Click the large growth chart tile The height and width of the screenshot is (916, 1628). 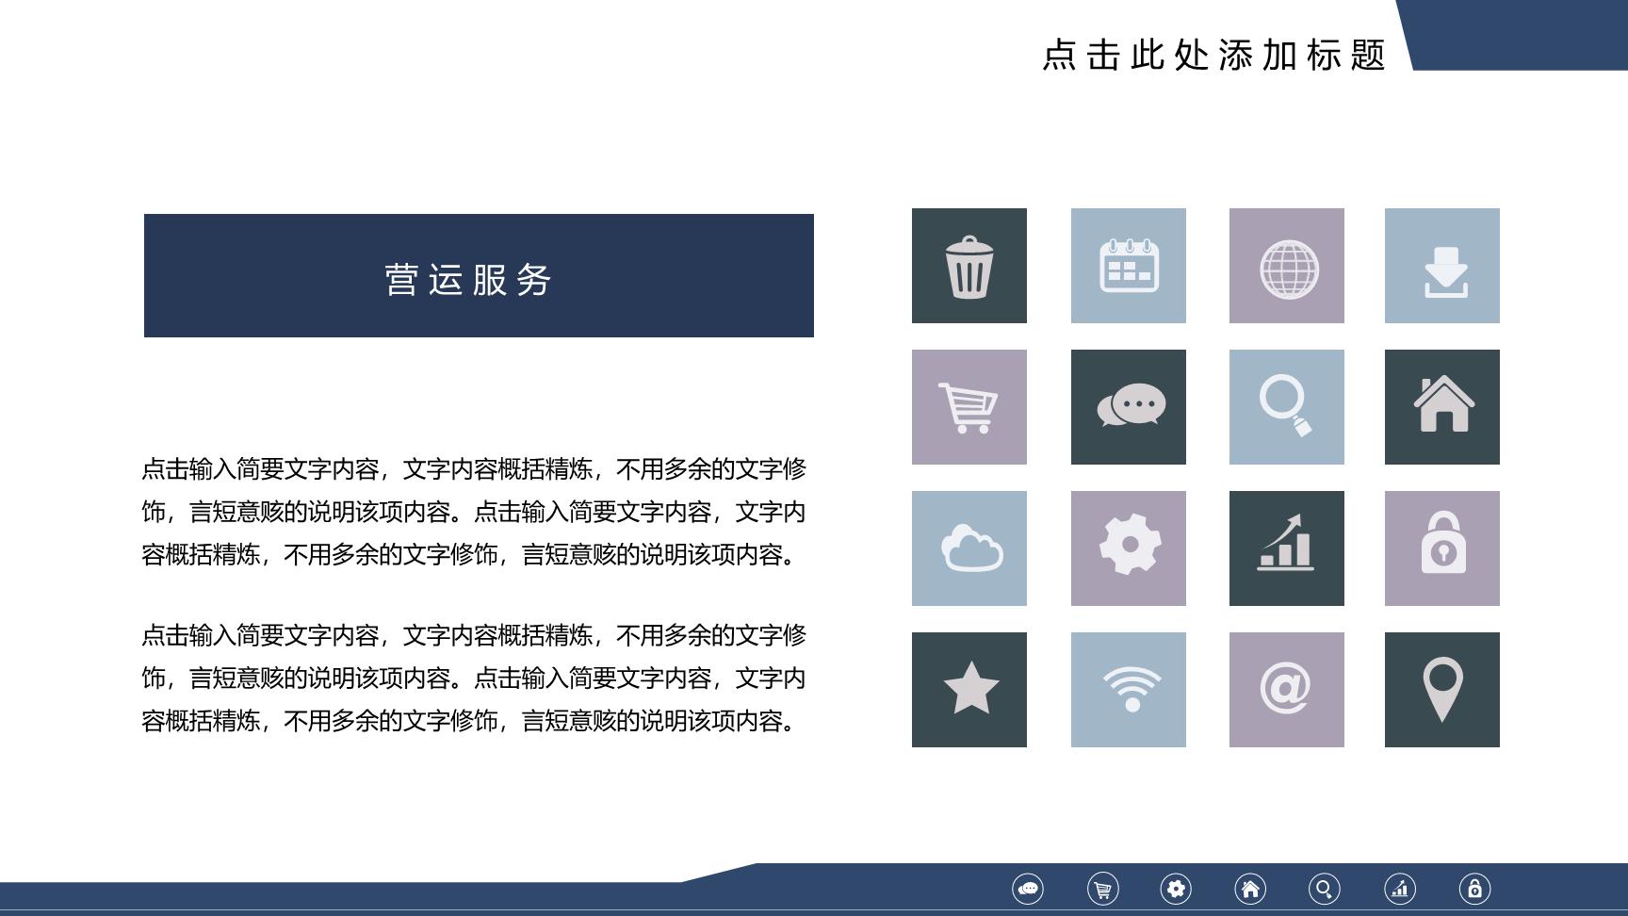pos(1287,548)
